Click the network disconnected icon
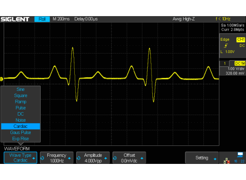 227,161
